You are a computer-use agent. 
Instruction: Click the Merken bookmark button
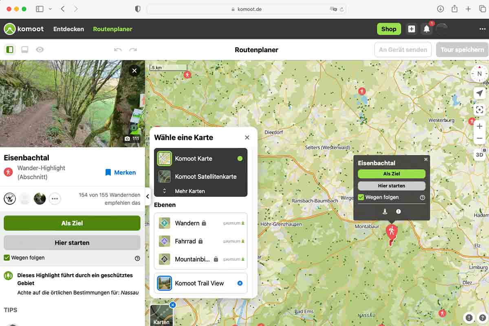point(120,172)
